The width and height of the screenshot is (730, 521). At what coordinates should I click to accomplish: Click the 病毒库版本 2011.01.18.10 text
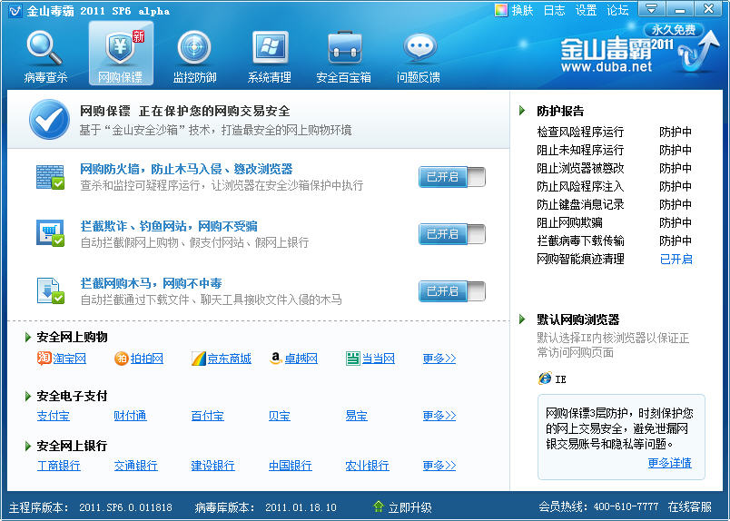(x=265, y=507)
